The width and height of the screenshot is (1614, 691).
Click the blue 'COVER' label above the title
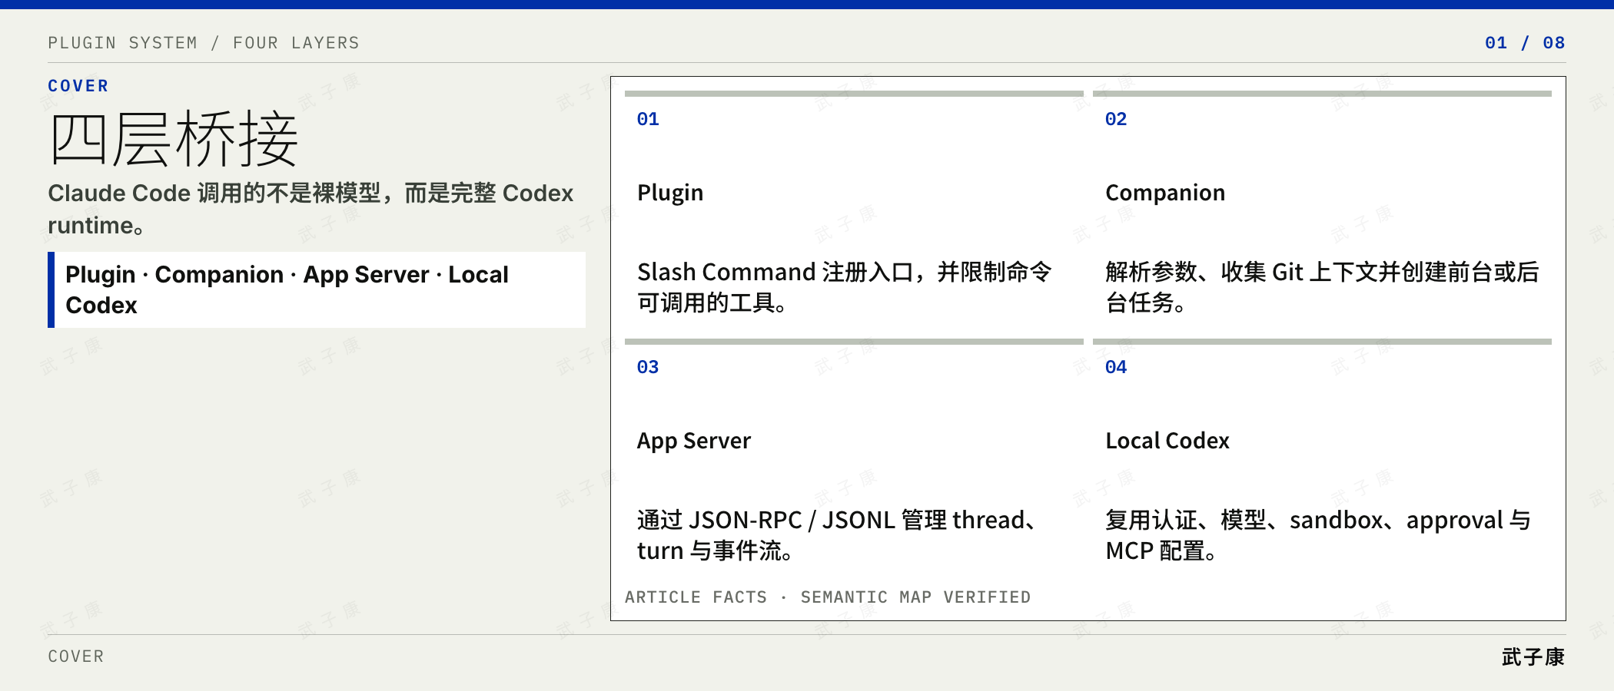tap(78, 86)
